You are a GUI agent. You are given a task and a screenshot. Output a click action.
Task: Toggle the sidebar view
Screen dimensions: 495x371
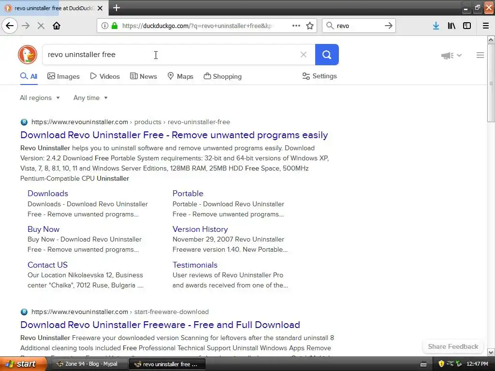(467, 26)
